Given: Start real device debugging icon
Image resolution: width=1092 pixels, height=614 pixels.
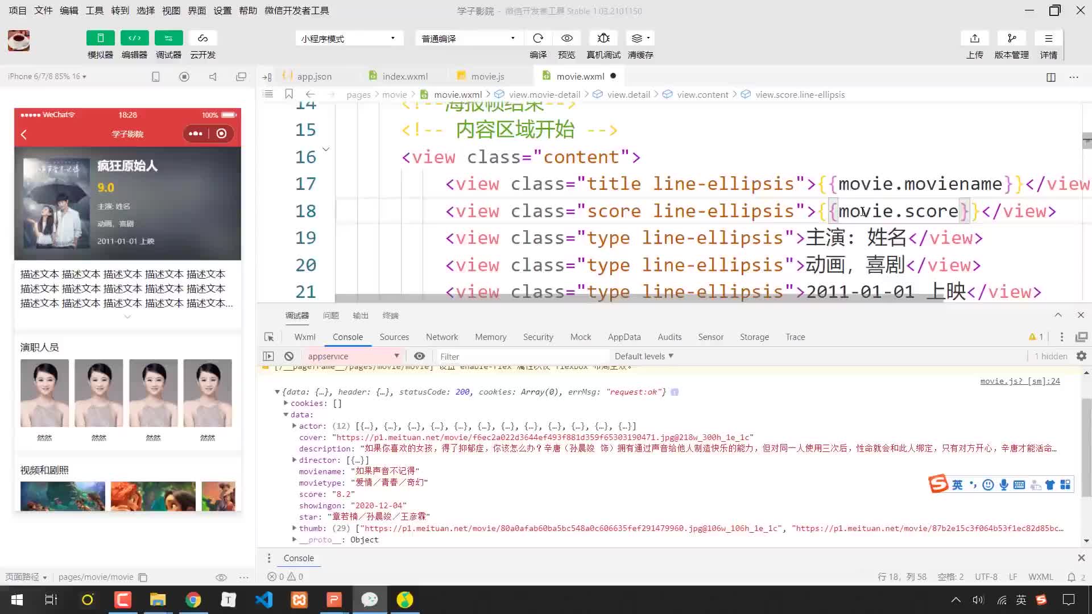Looking at the screenshot, I should 603,38.
